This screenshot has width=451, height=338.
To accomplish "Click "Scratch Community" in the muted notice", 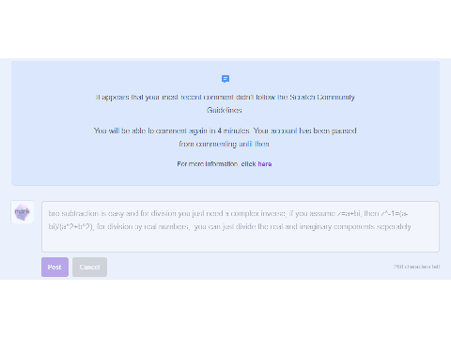I will pos(322,98).
